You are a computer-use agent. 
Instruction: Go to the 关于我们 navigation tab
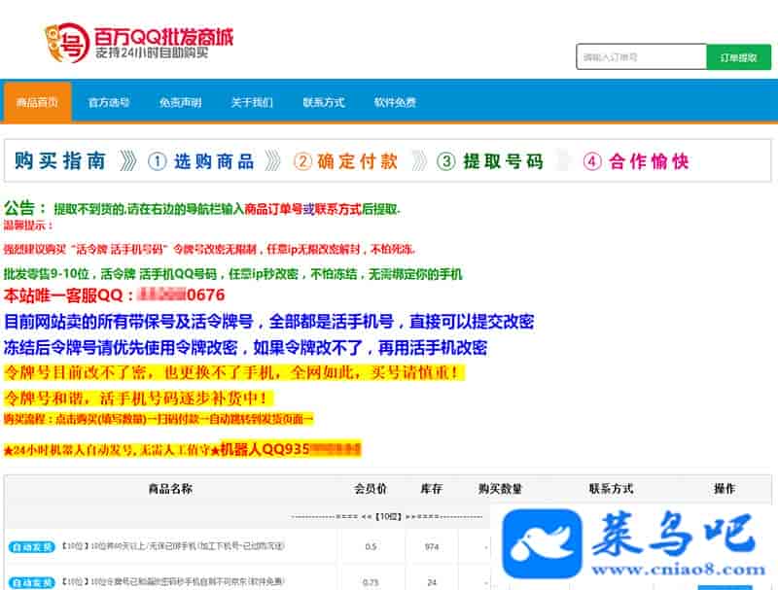(252, 102)
